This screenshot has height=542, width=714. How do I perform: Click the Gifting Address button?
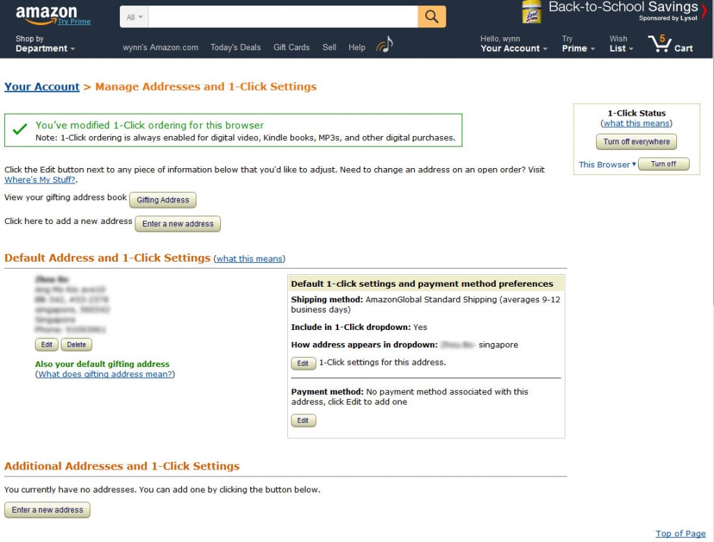point(162,200)
